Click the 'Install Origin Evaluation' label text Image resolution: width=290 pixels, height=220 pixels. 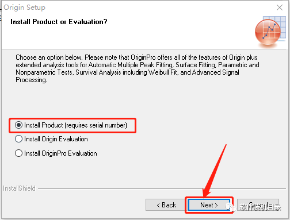(56, 139)
